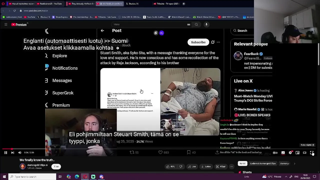Start voice search with microphone icon
This screenshot has height=180, width=320.
[206, 24]
